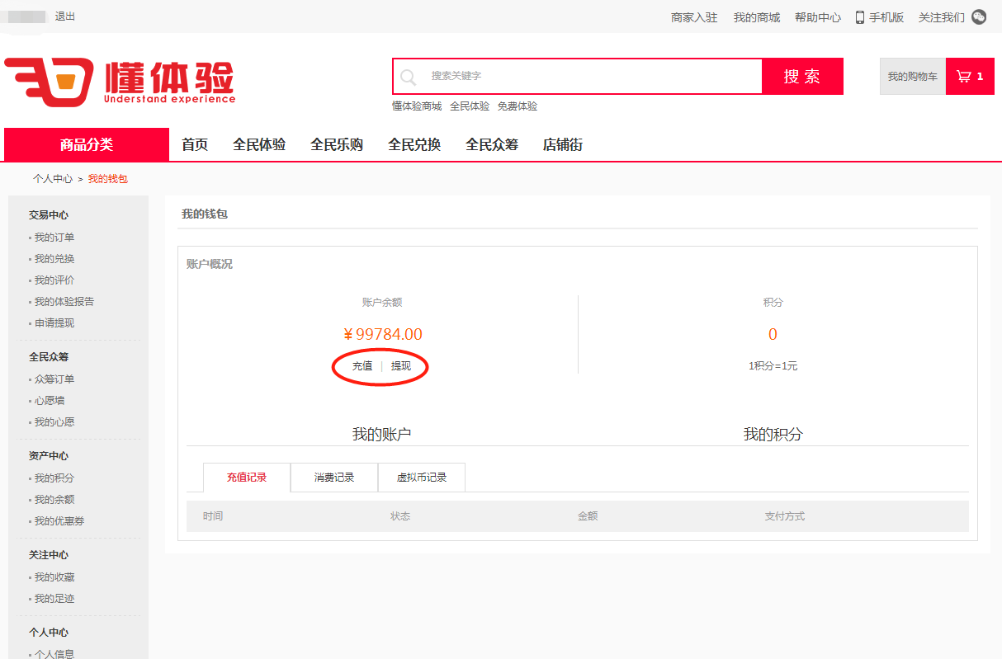Screen dimensions: 1002x659
Task: Open 全民众筹 in the navigation bar
Action: (492, 145)
